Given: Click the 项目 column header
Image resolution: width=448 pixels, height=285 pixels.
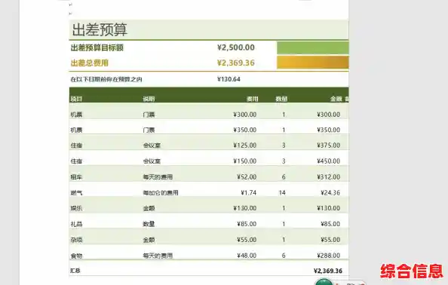Looking at the screenshot, I should click(76, 99).
